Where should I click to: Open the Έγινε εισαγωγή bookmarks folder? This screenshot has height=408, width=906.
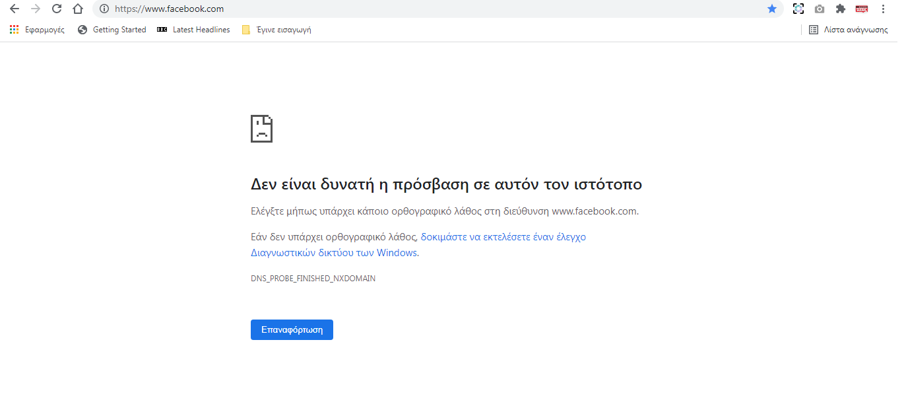tap(276, 30)
